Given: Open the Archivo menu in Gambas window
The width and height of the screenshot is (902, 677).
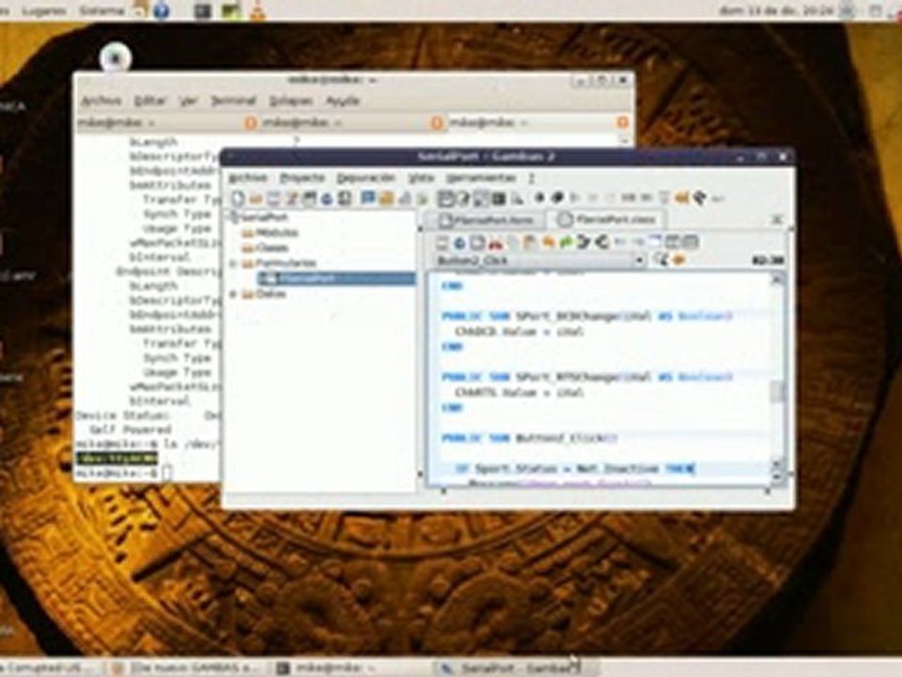Looking at the screenshot, I should (x=248, y=178).
